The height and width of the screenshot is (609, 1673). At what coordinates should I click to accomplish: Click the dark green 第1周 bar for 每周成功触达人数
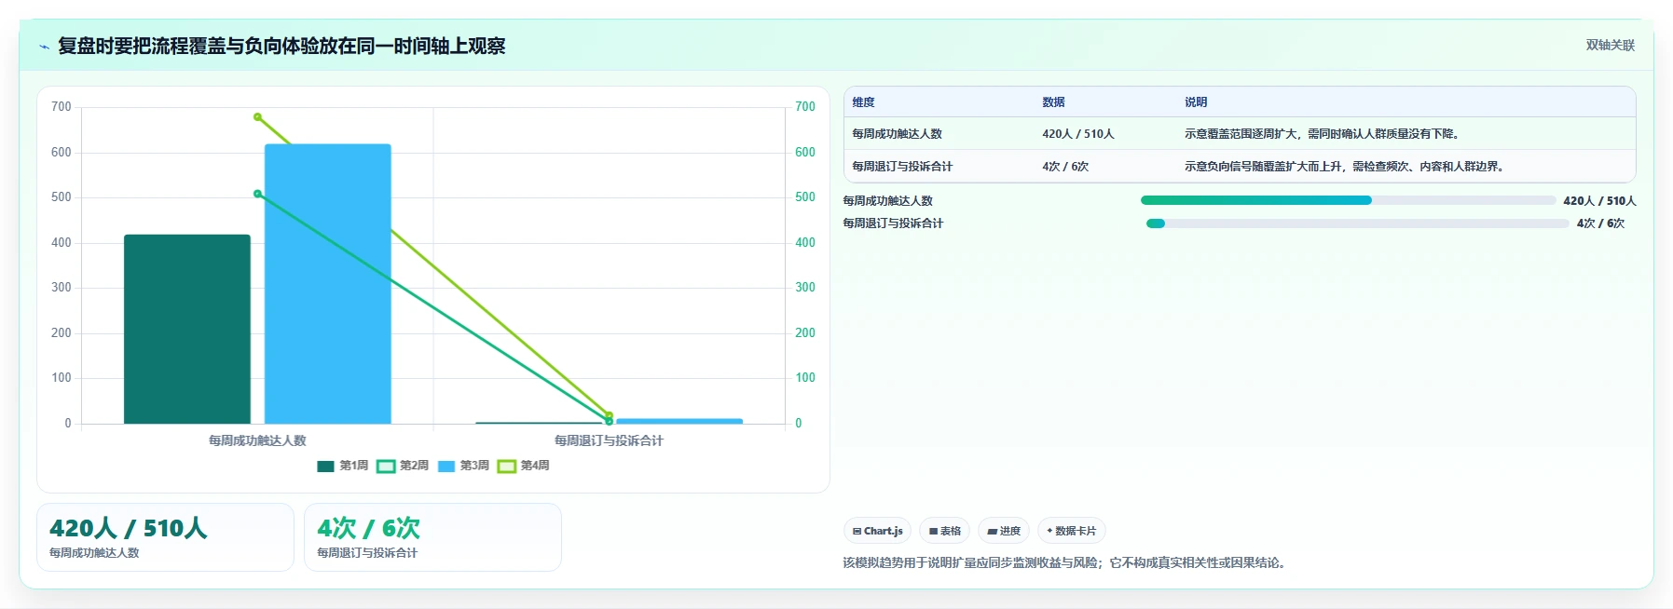coord(187,329)
